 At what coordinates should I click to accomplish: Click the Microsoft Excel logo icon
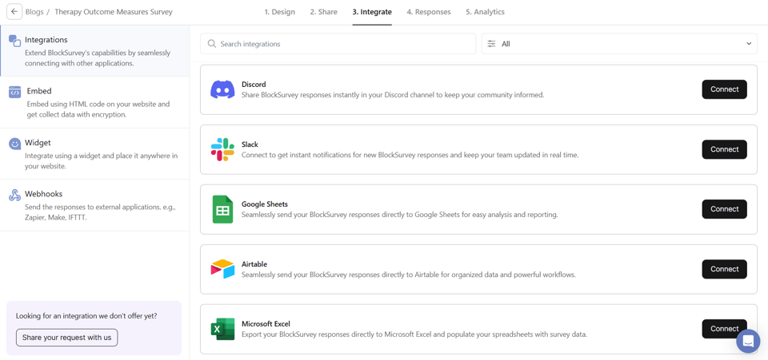click(x=222, y=329)
